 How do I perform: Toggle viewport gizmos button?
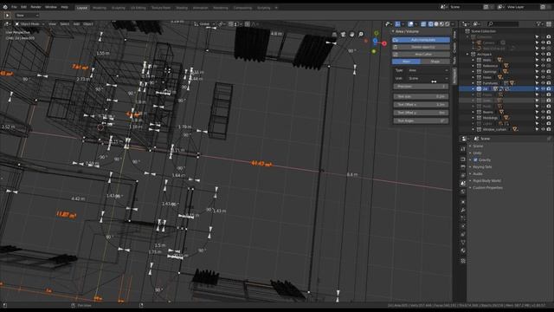click(x=398, y=24)
